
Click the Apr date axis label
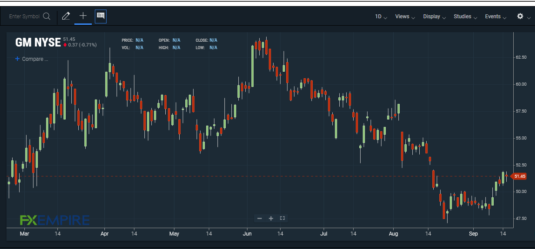105,234
